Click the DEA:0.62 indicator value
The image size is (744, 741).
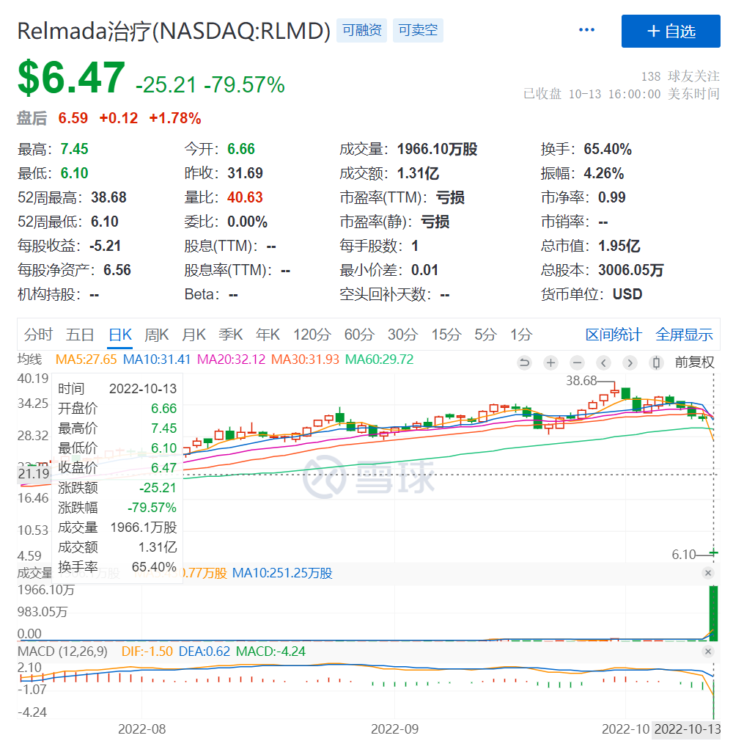click(204, 651)
